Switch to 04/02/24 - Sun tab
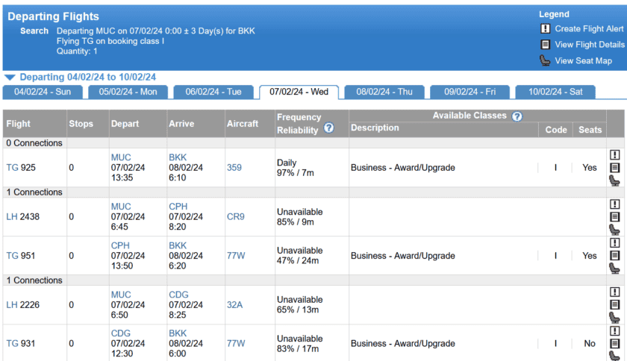Viewport: 627px width, 361px height. point(43,92)
